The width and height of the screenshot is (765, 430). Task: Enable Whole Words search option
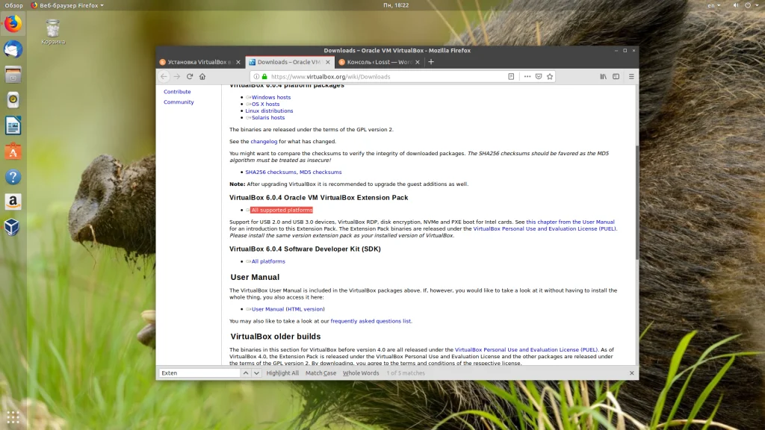click(361, 373)
